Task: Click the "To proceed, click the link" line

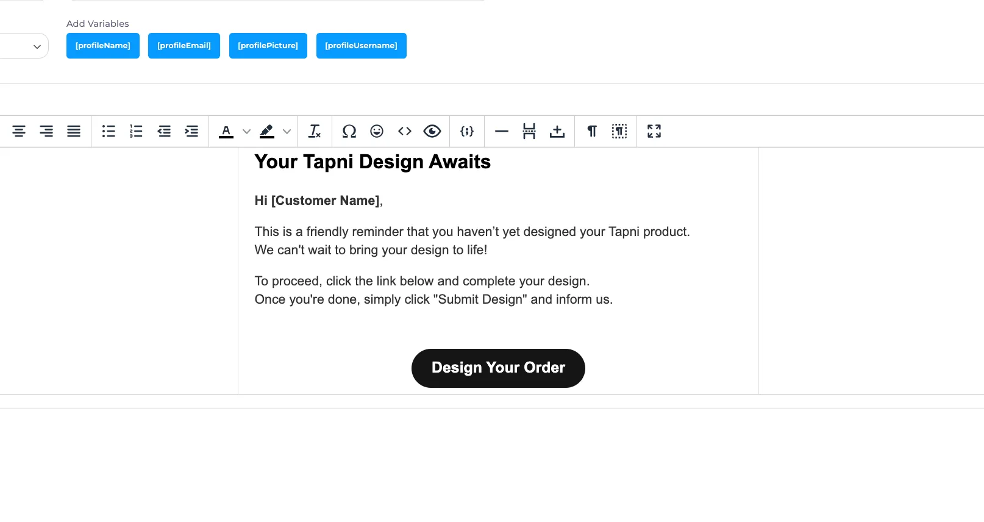Action: [x=422, y=281]
